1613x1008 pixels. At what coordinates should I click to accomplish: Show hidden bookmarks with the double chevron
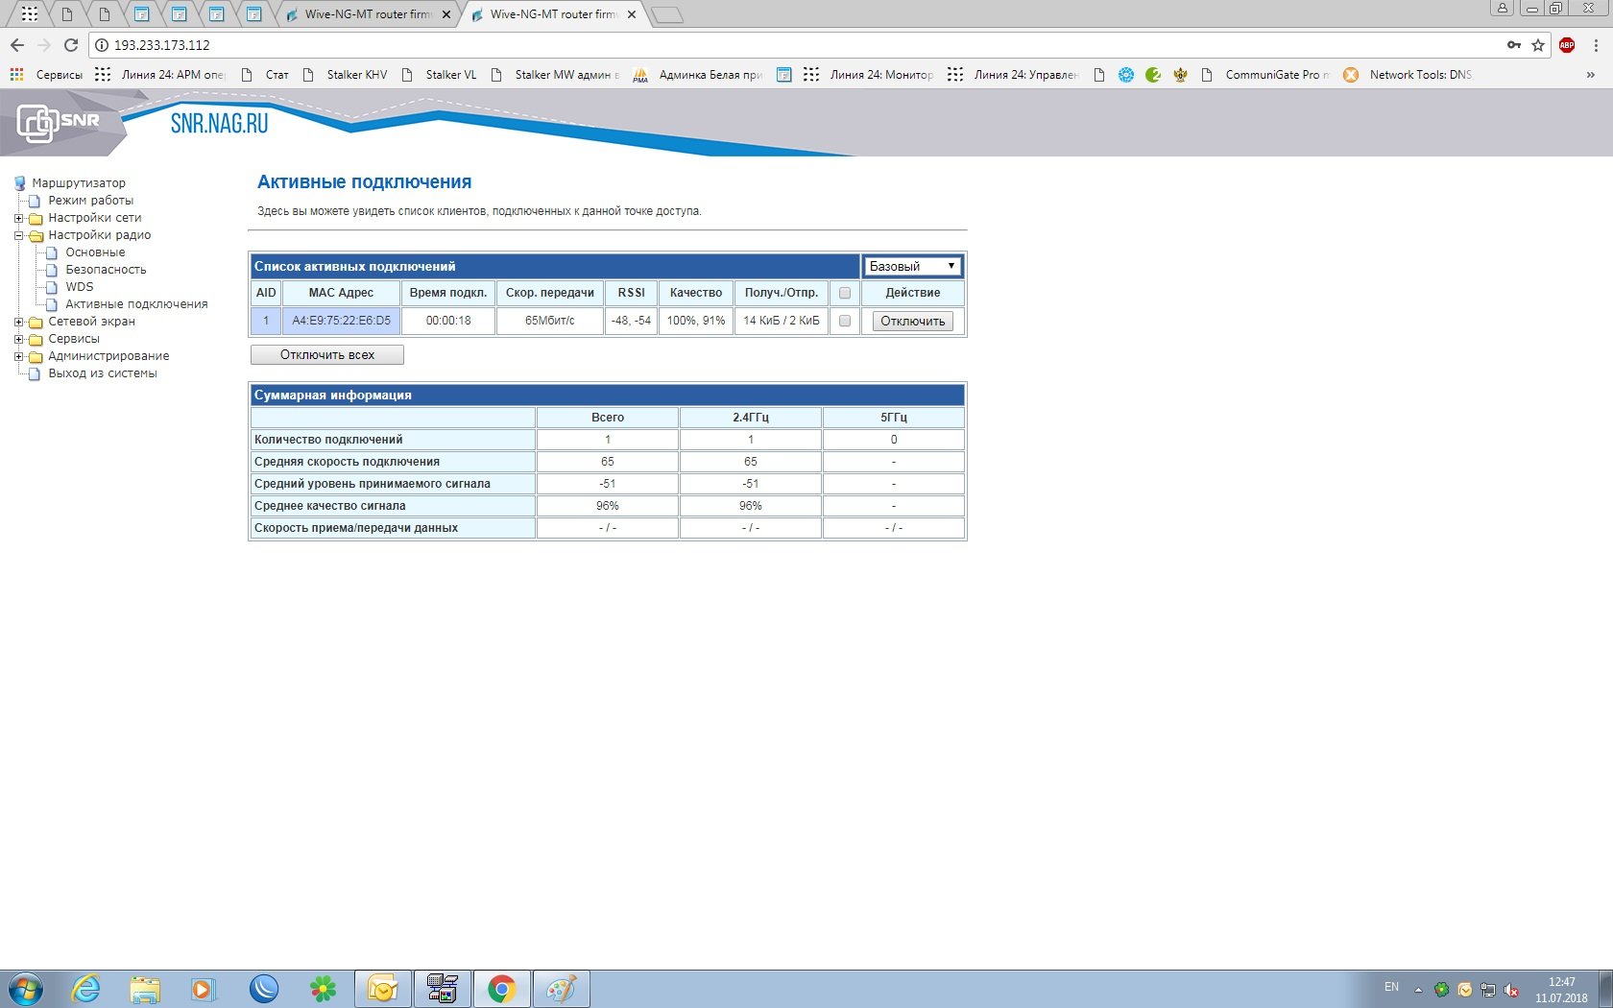[1591, 75]
